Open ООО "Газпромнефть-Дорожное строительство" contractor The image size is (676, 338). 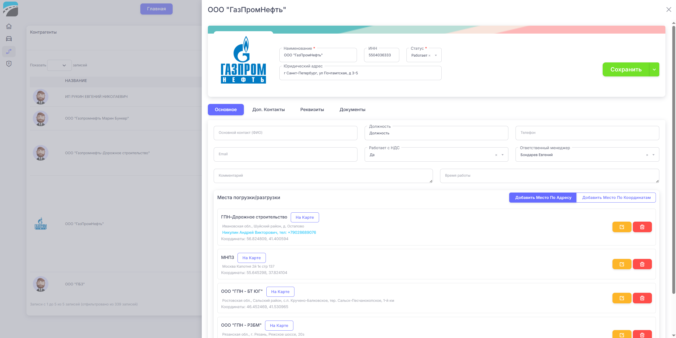(107, 153)
